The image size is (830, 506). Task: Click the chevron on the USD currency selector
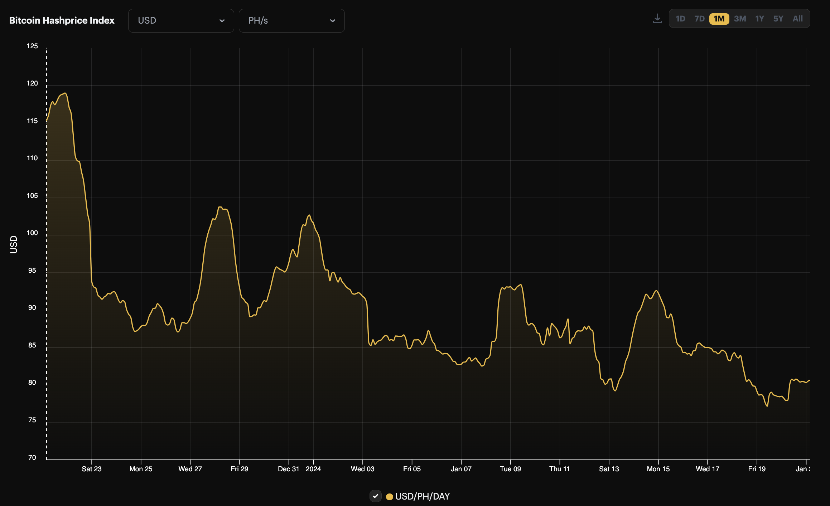(x=222, y=20)
